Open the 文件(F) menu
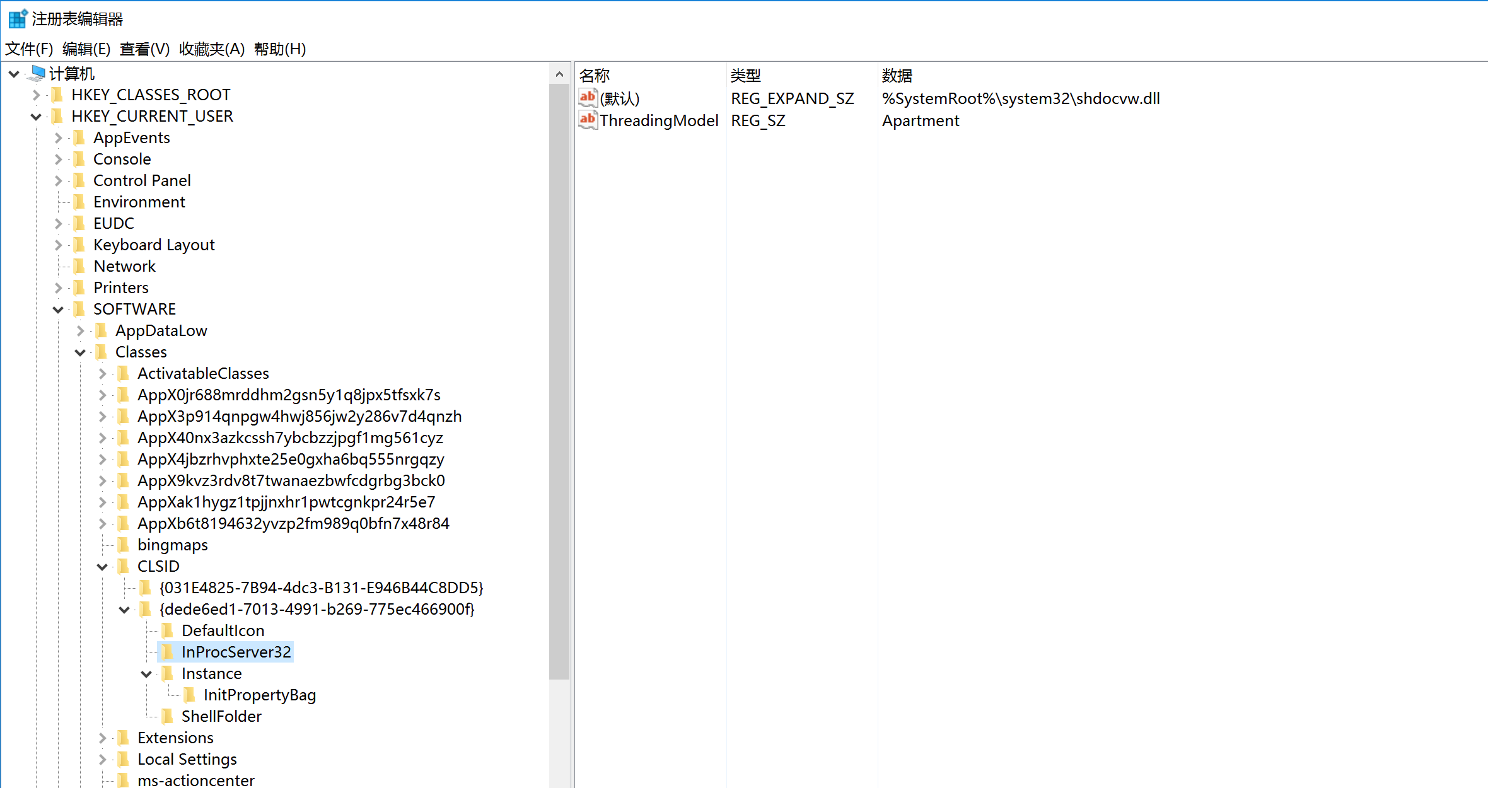The image size is (1488, 788). click(28, 49)
